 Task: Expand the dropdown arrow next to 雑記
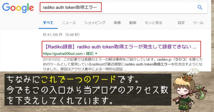pyautogui.click(x=96, y=54)
